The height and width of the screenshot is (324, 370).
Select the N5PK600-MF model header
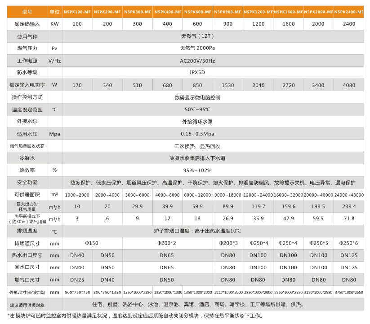(197, 12)
